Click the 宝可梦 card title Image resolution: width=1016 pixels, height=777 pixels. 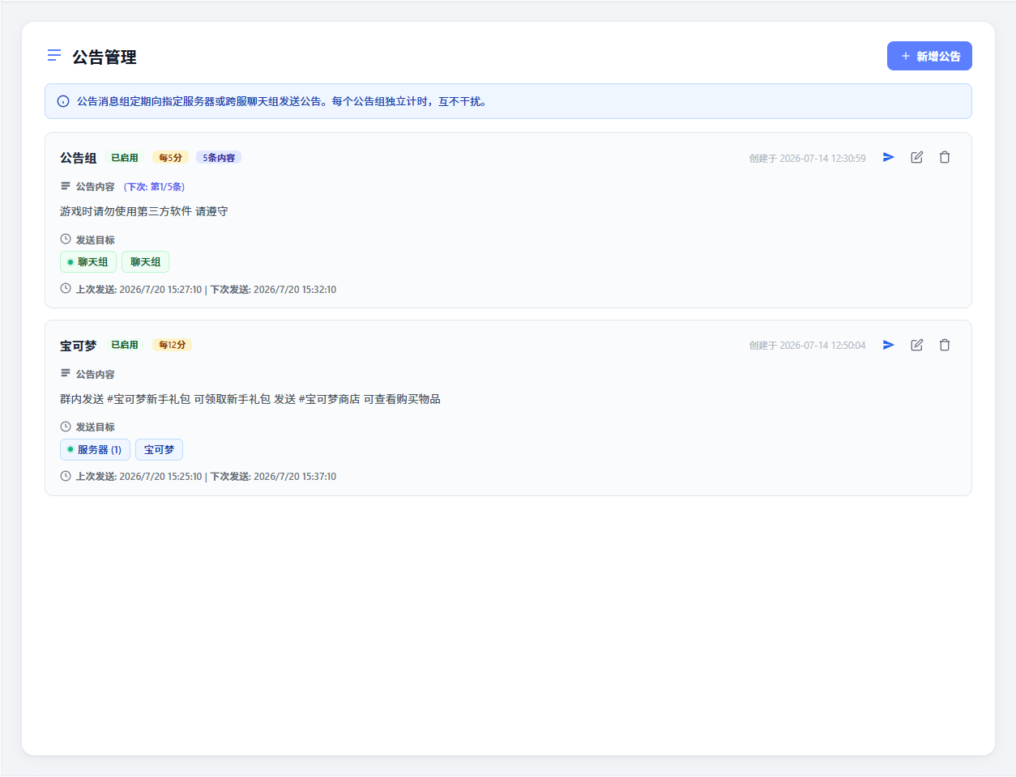[78, 346]
